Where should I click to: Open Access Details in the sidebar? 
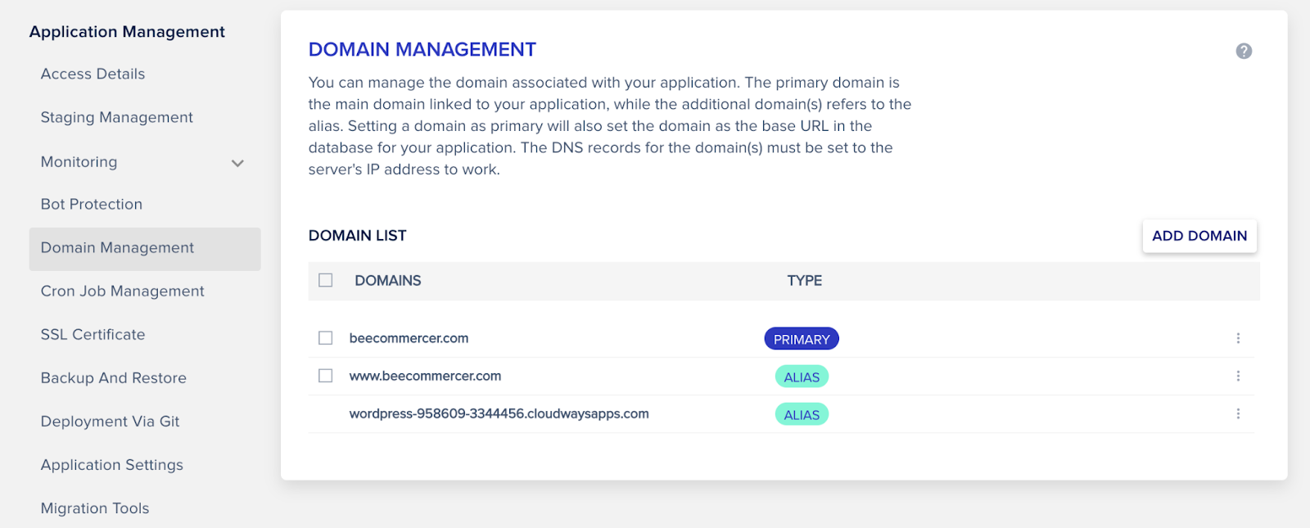pos(93,74)
